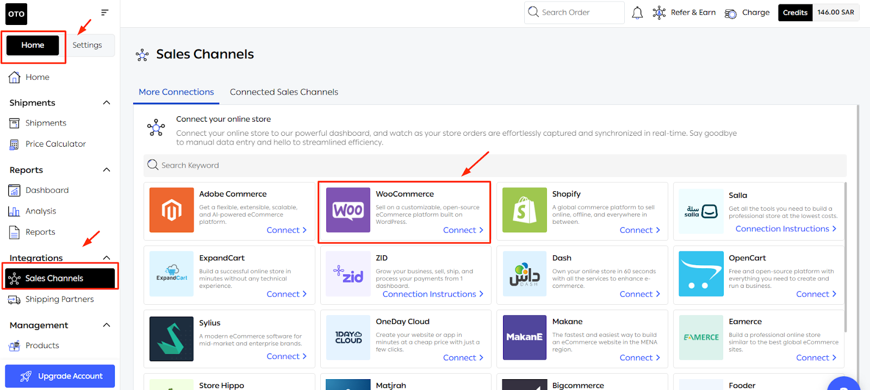The width and height of the screenshot is (870, 390).
Task: Click the Dashboard chart icon
Action: tap(14, 190)
